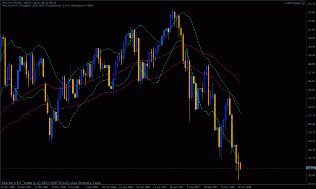Click the 120.90 price axis label
This screenshot has height=189, width=316.
(x=311, y=38)
